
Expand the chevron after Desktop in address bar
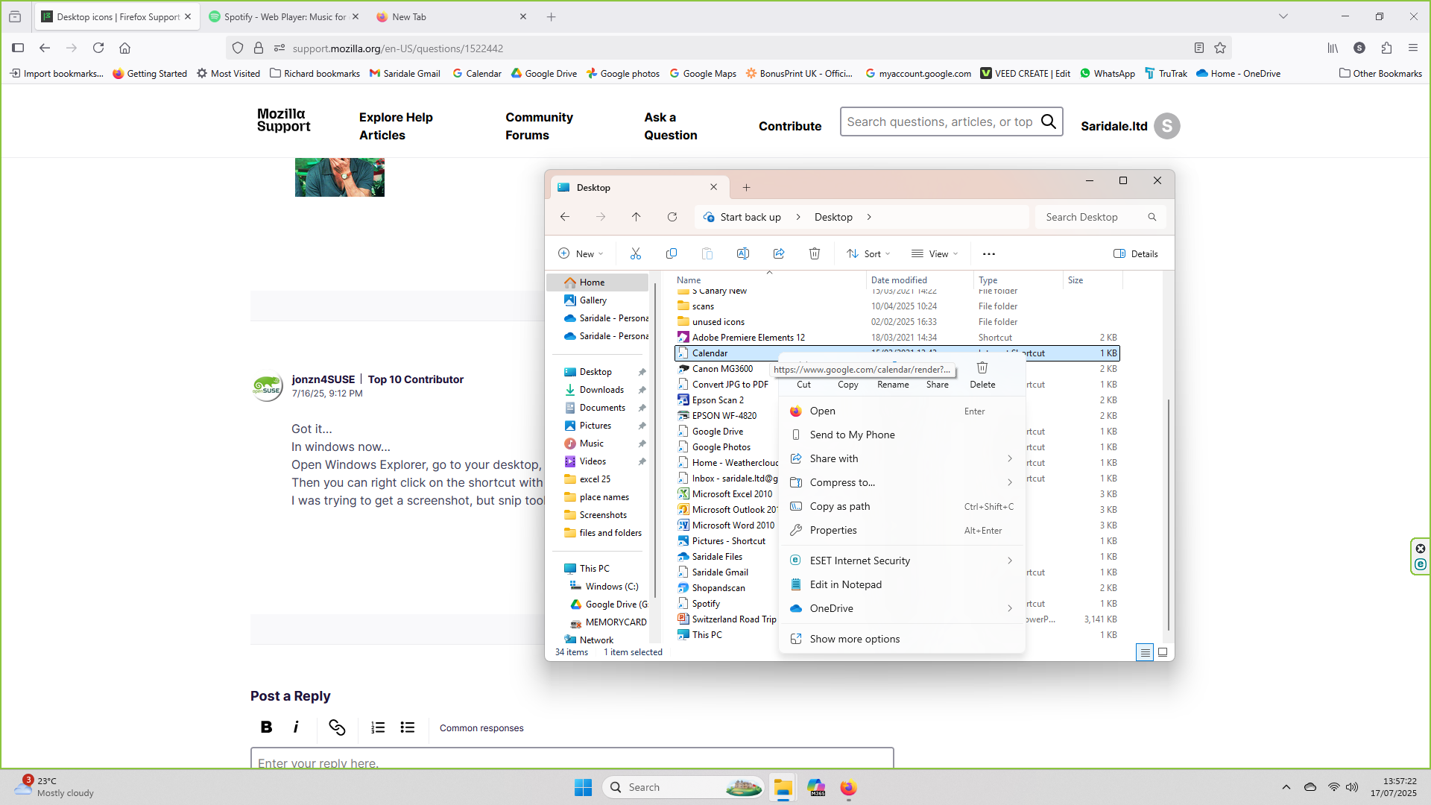pyautogui.click(x=869, y=217)
